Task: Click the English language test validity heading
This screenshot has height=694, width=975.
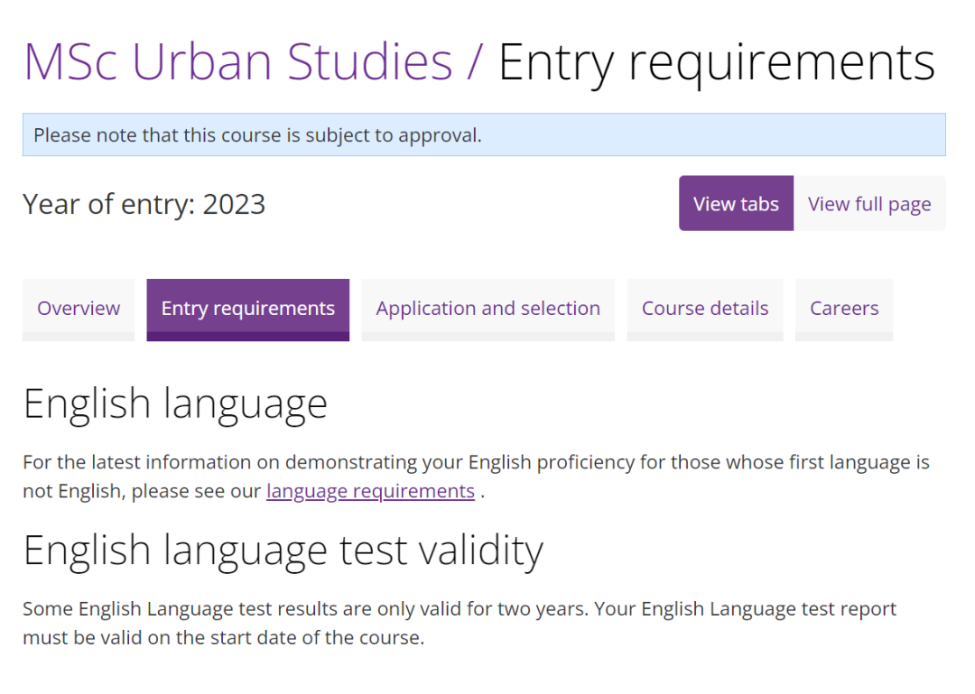Action: (283, 550)
